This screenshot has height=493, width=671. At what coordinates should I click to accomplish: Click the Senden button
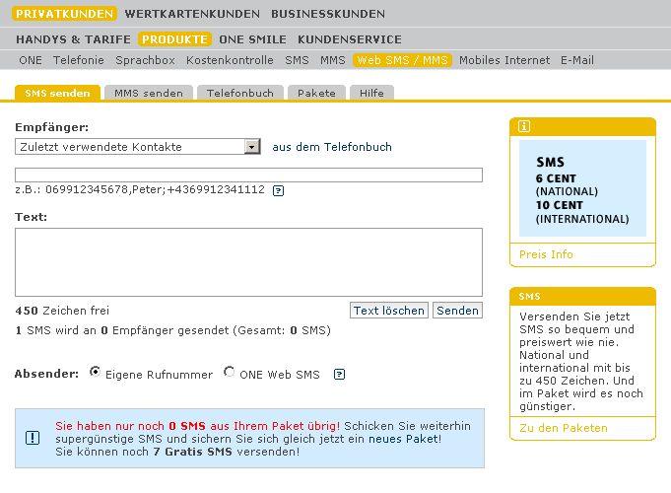pos(457,311)
